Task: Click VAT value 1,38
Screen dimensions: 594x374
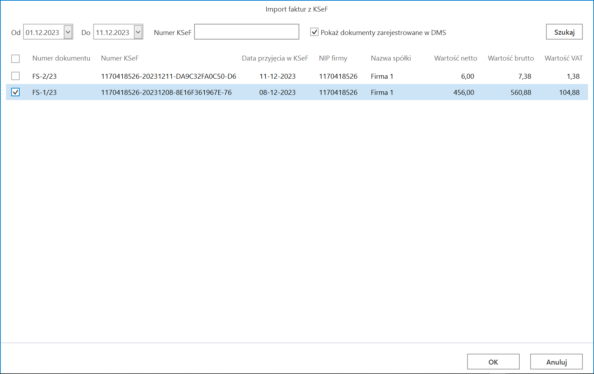Action: [x=573, y=76]
